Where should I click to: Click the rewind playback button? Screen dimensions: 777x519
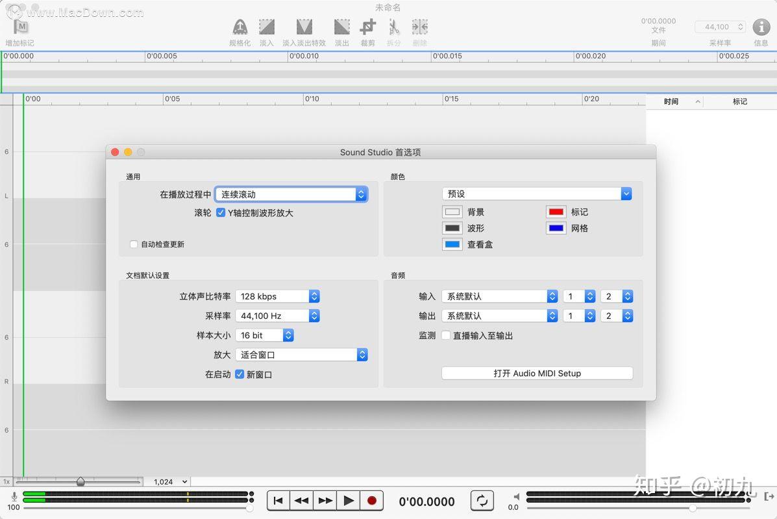pyautogui.click(x=301, y=501)
